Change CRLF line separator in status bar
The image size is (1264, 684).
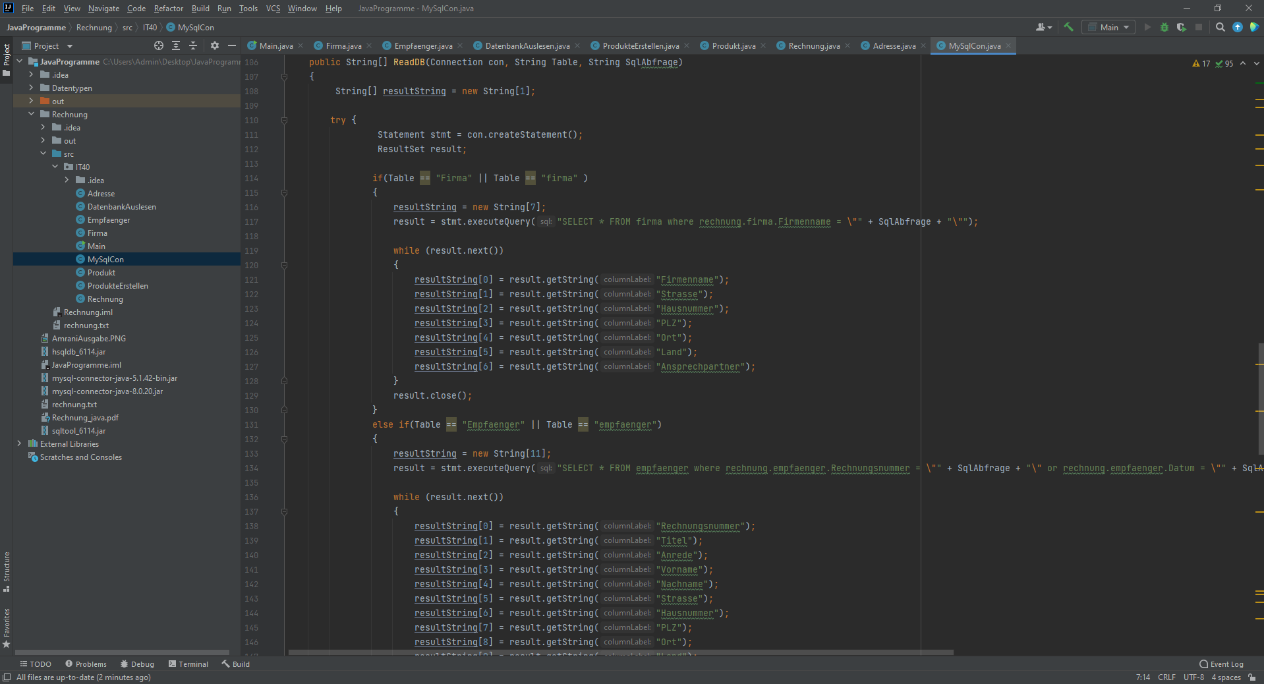coord(1166,677)
